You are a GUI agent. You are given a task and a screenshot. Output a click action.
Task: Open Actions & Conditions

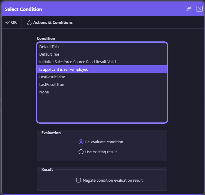click(x=50, y=22)
